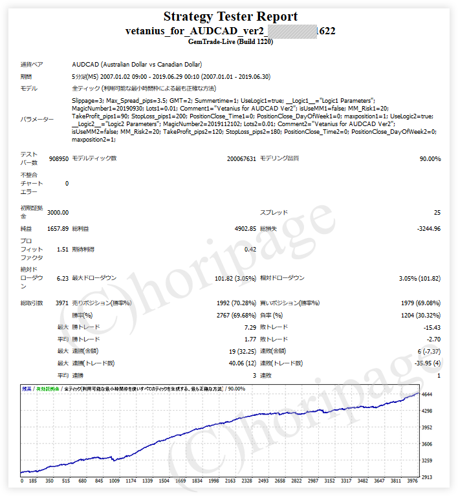Click the modeling quality value 90.00%
Screen dimensions: 458x496
point(430,159)
